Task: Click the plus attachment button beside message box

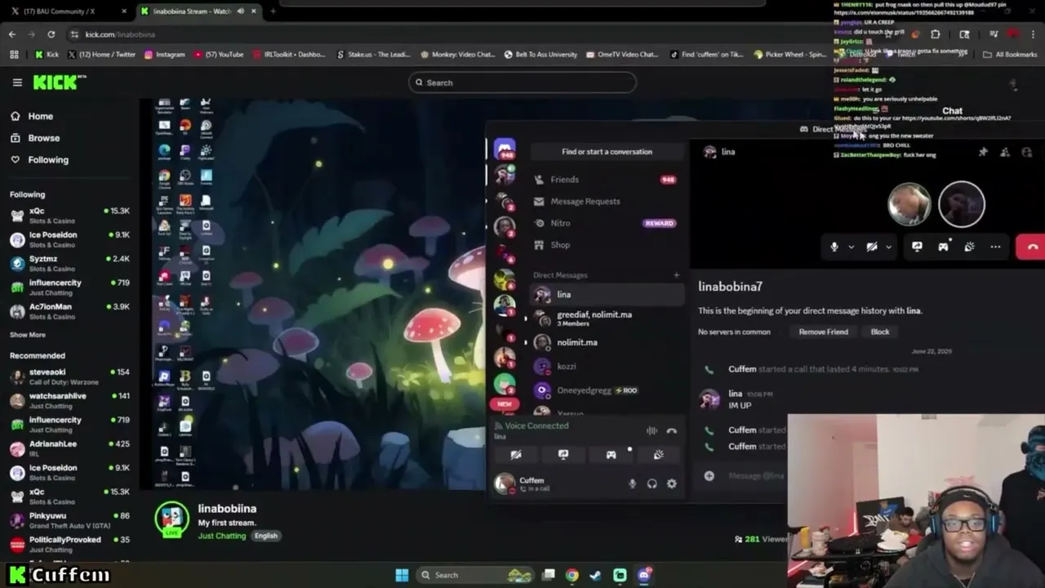Action: [709, 476]
